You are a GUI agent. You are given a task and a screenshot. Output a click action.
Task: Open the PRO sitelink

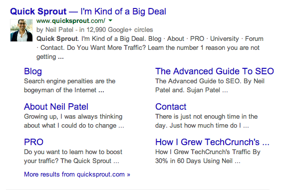(x=33, y=142)
